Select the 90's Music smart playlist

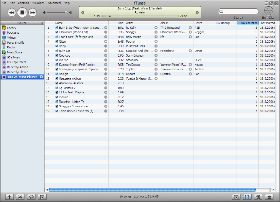click(14, 57)
